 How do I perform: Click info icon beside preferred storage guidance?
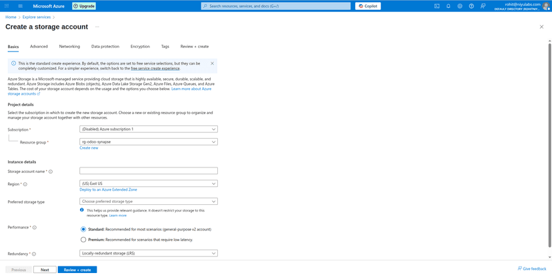pyautogui.click(x=82, y=210)
